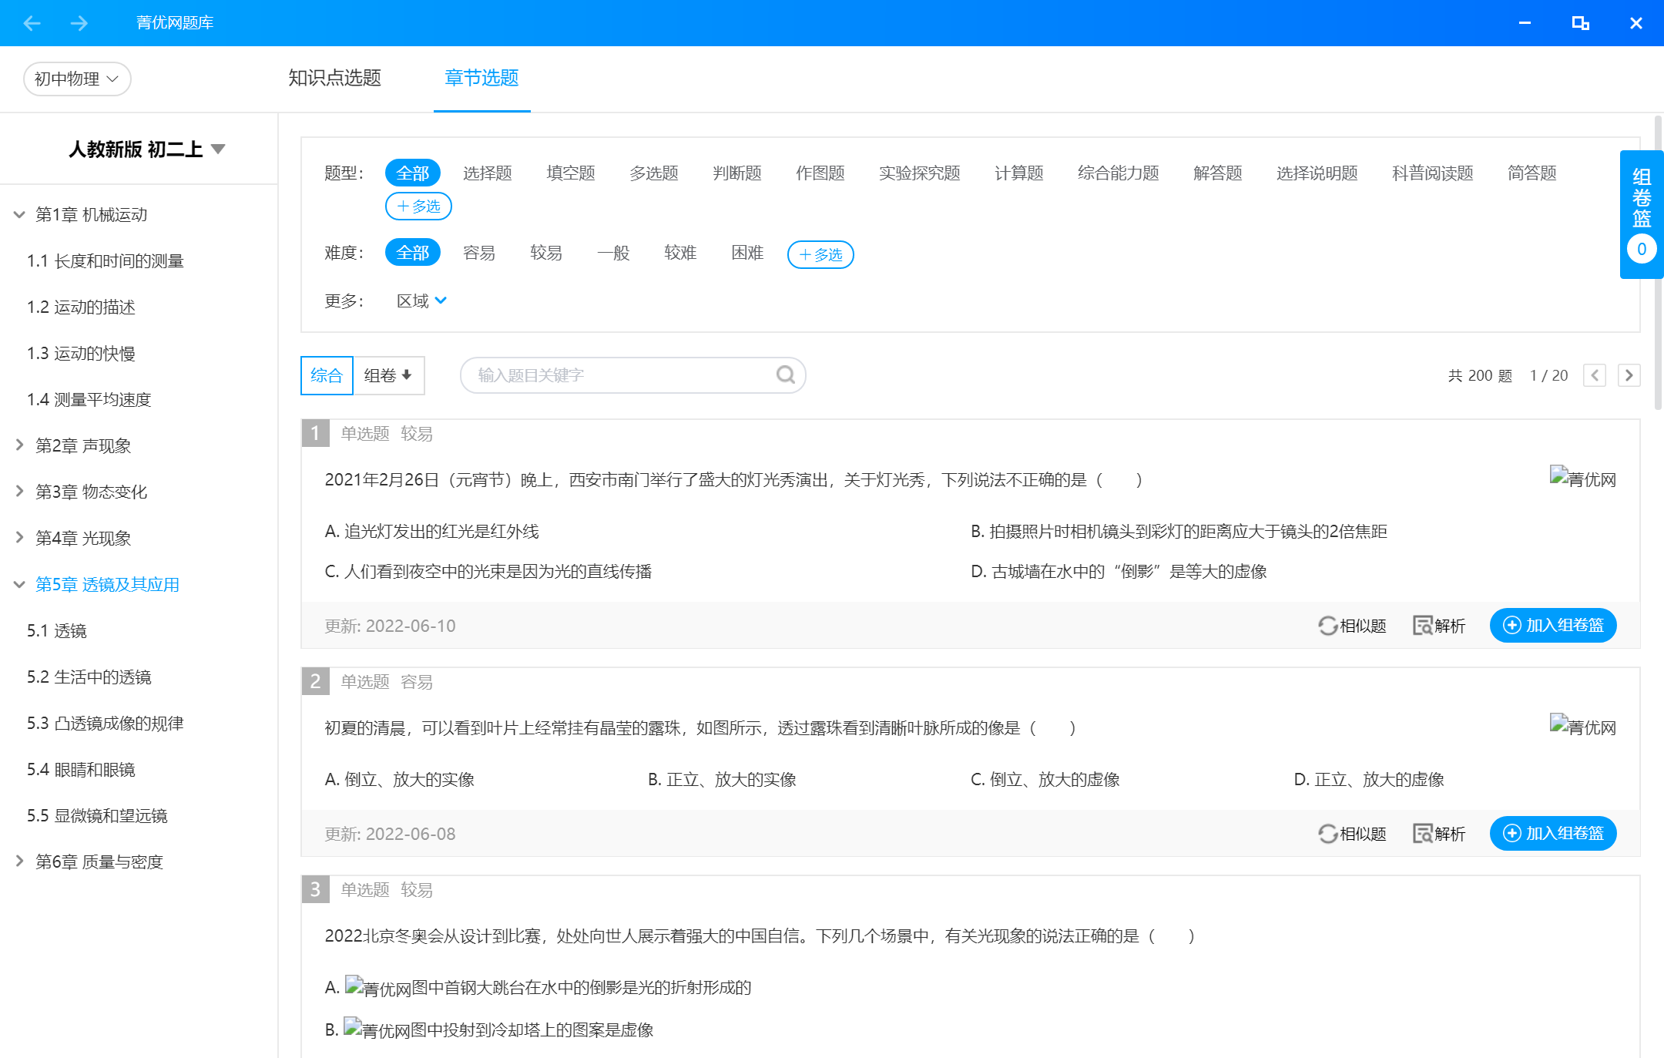Select 全部 for difficulty filter
Viewport: 1664px width, 1058px height.
[413, 252]
